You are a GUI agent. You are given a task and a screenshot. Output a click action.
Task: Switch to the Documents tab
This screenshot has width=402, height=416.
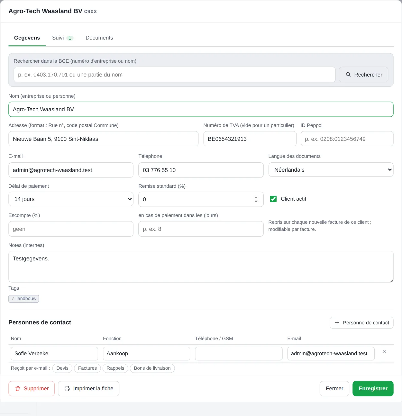99,38
